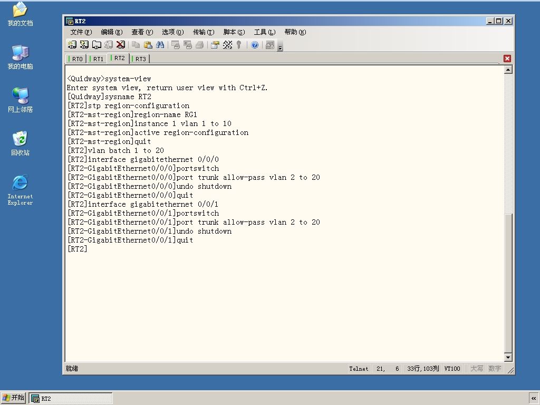Click the grayed SecureFX toolbar icon
Image resolution: width=540 pixels, height=405 pixels.
(270, 45)
